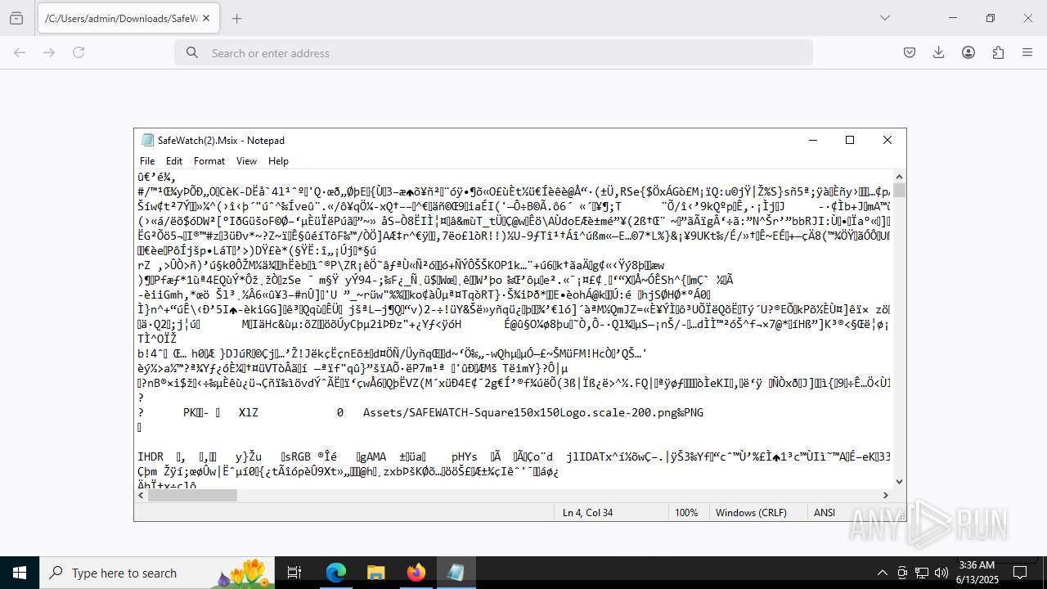Go back in the browser
The image size is (1047, 589).
tap(20, 52)
